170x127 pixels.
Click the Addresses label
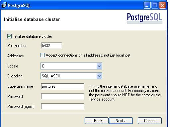[x=16, y=56]
